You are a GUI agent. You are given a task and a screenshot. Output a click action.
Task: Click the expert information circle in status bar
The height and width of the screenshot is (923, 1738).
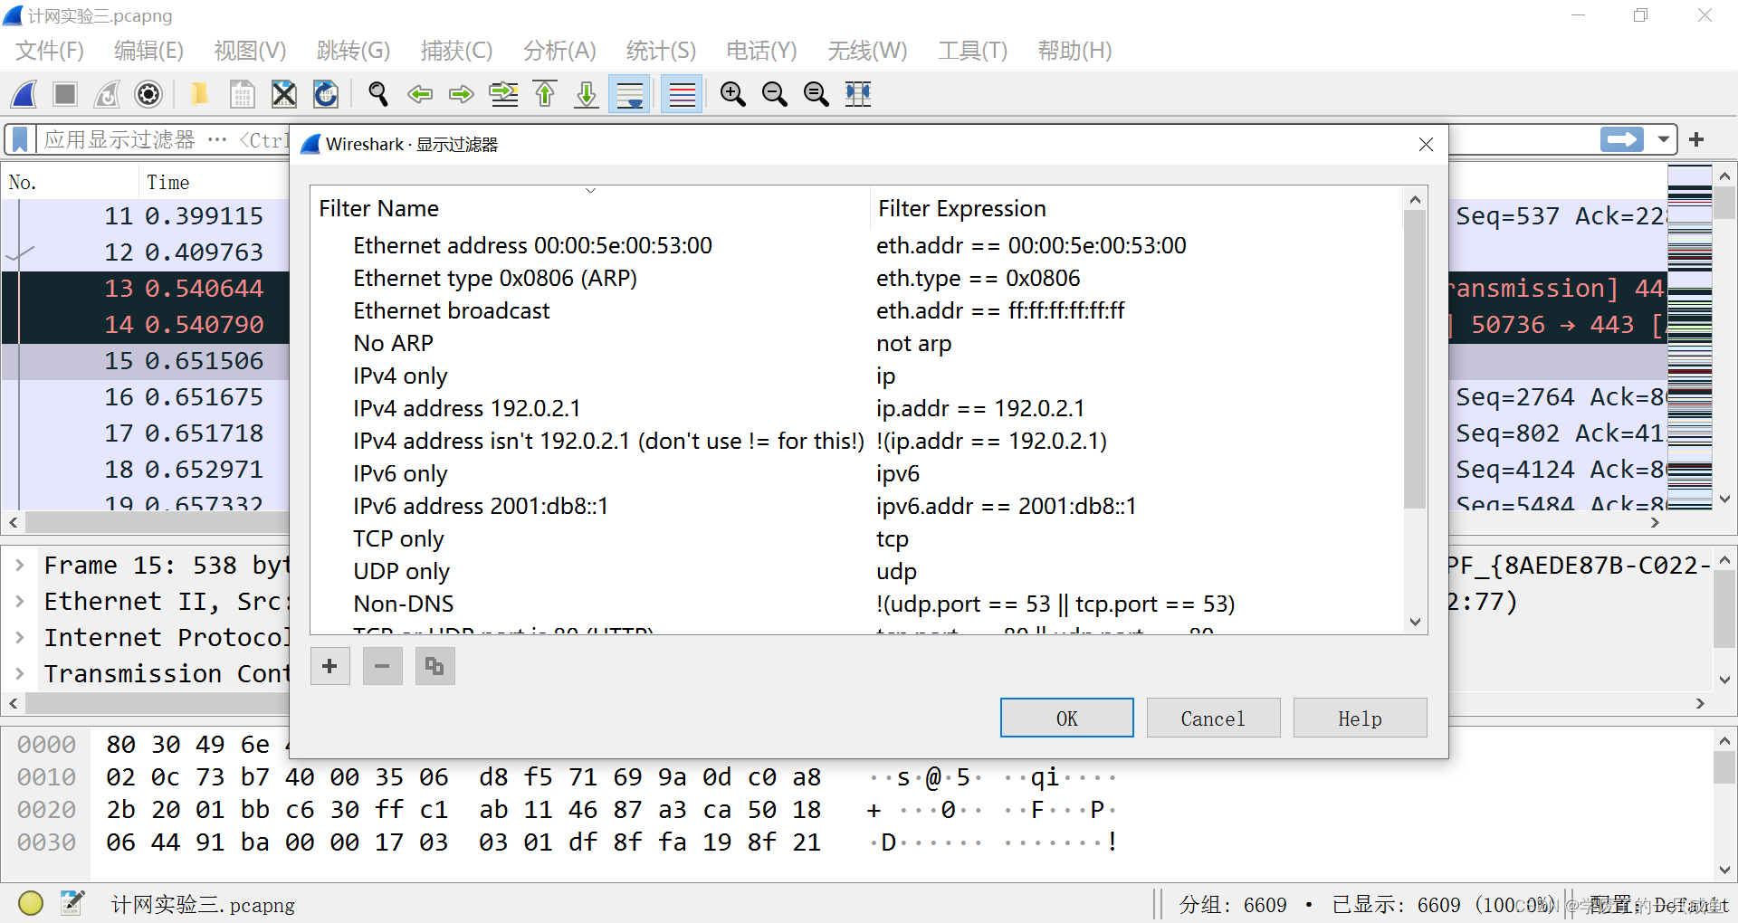[x=31, y=903]
